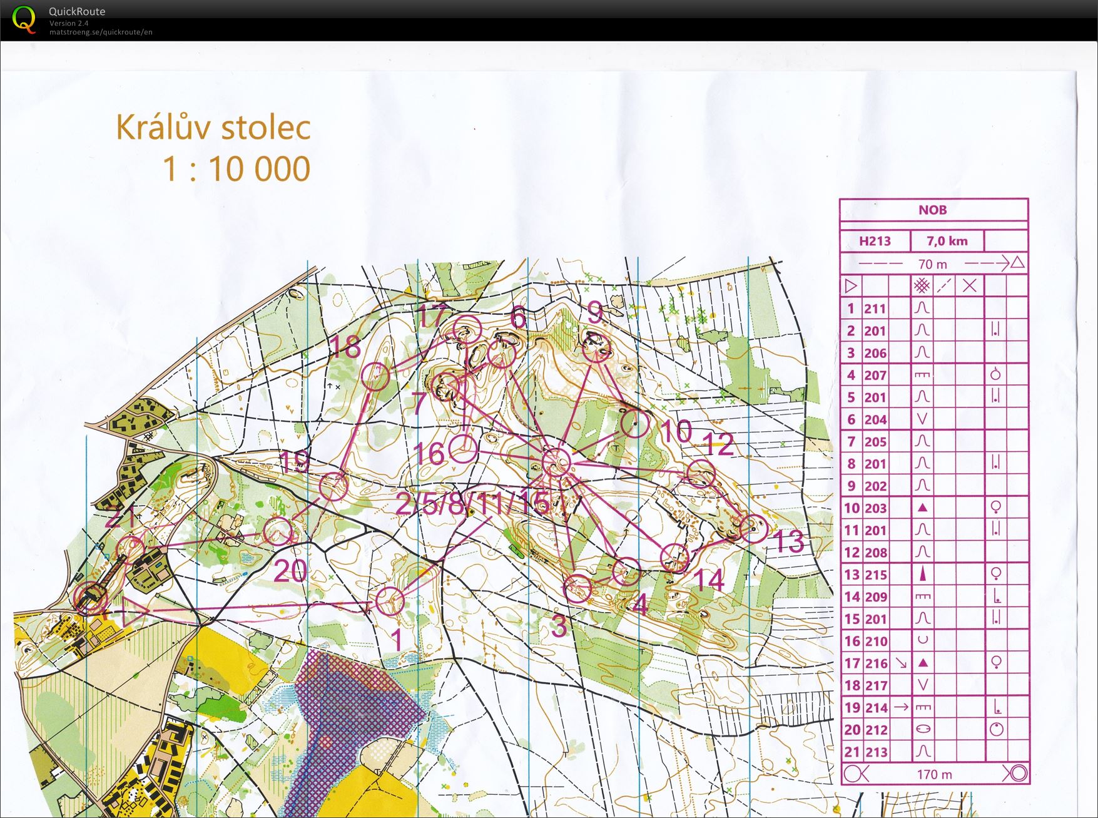Click the 70 m start distance row
Image resolution: width=1098 pixels, height=818 pixels.
pos(933,263)
